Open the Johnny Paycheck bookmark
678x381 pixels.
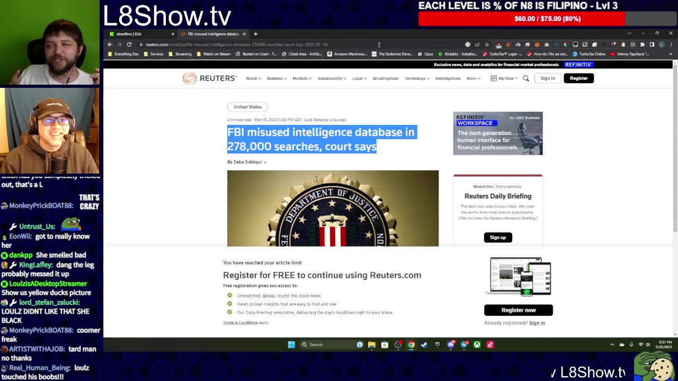[630, 54]
